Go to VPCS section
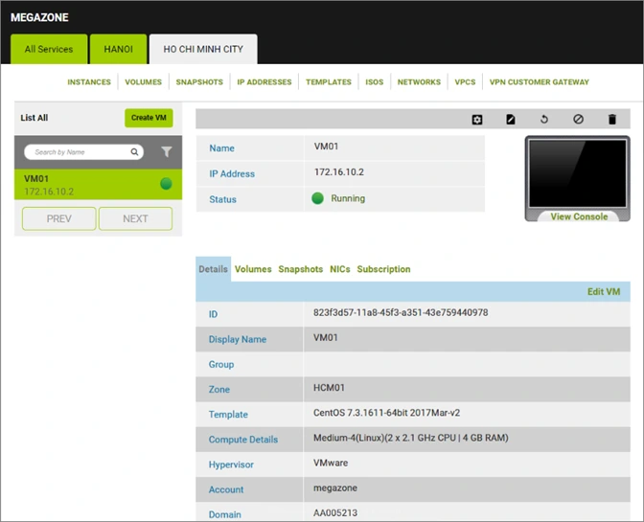The height and width of the screenshot is (522, 644). tap(465, 82)
